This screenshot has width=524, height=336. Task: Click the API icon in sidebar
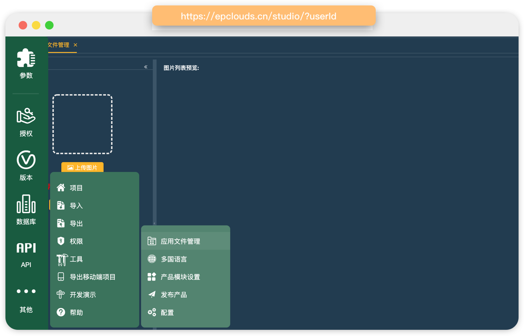pyautogui.click(x=26, y=248)
